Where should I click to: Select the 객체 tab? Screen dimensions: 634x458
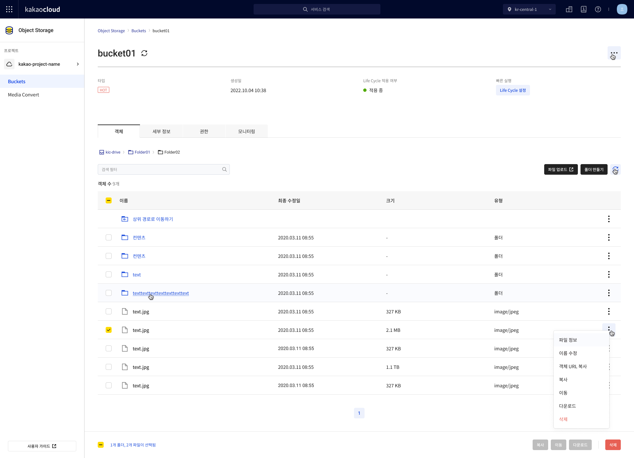tap(119, 131)
